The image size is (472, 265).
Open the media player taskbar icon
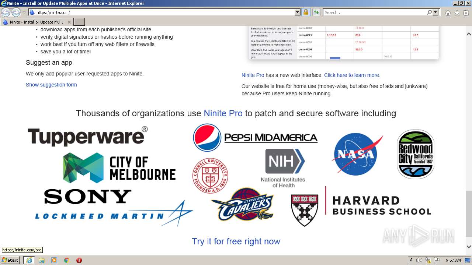54,260
